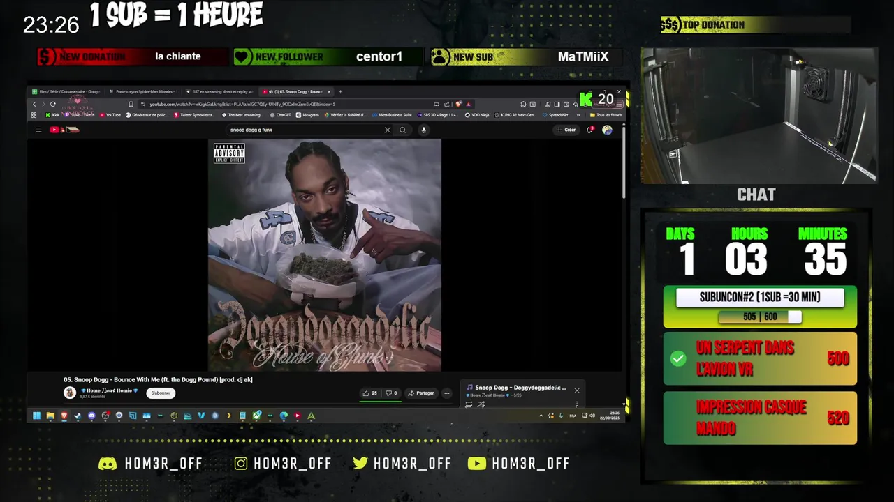Open the YouTube bookmark in bookmarks bar
This screenshot has width=894, height=502.
click(110, 115)
